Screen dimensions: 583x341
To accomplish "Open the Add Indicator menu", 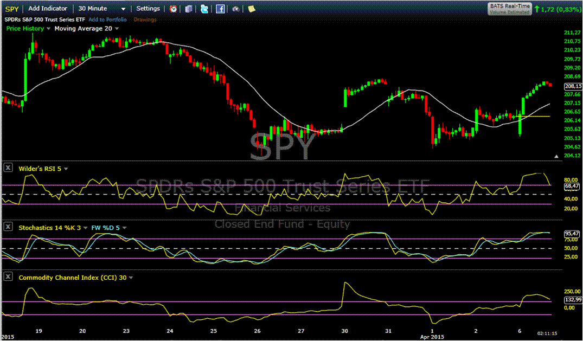I will [48, 9].
